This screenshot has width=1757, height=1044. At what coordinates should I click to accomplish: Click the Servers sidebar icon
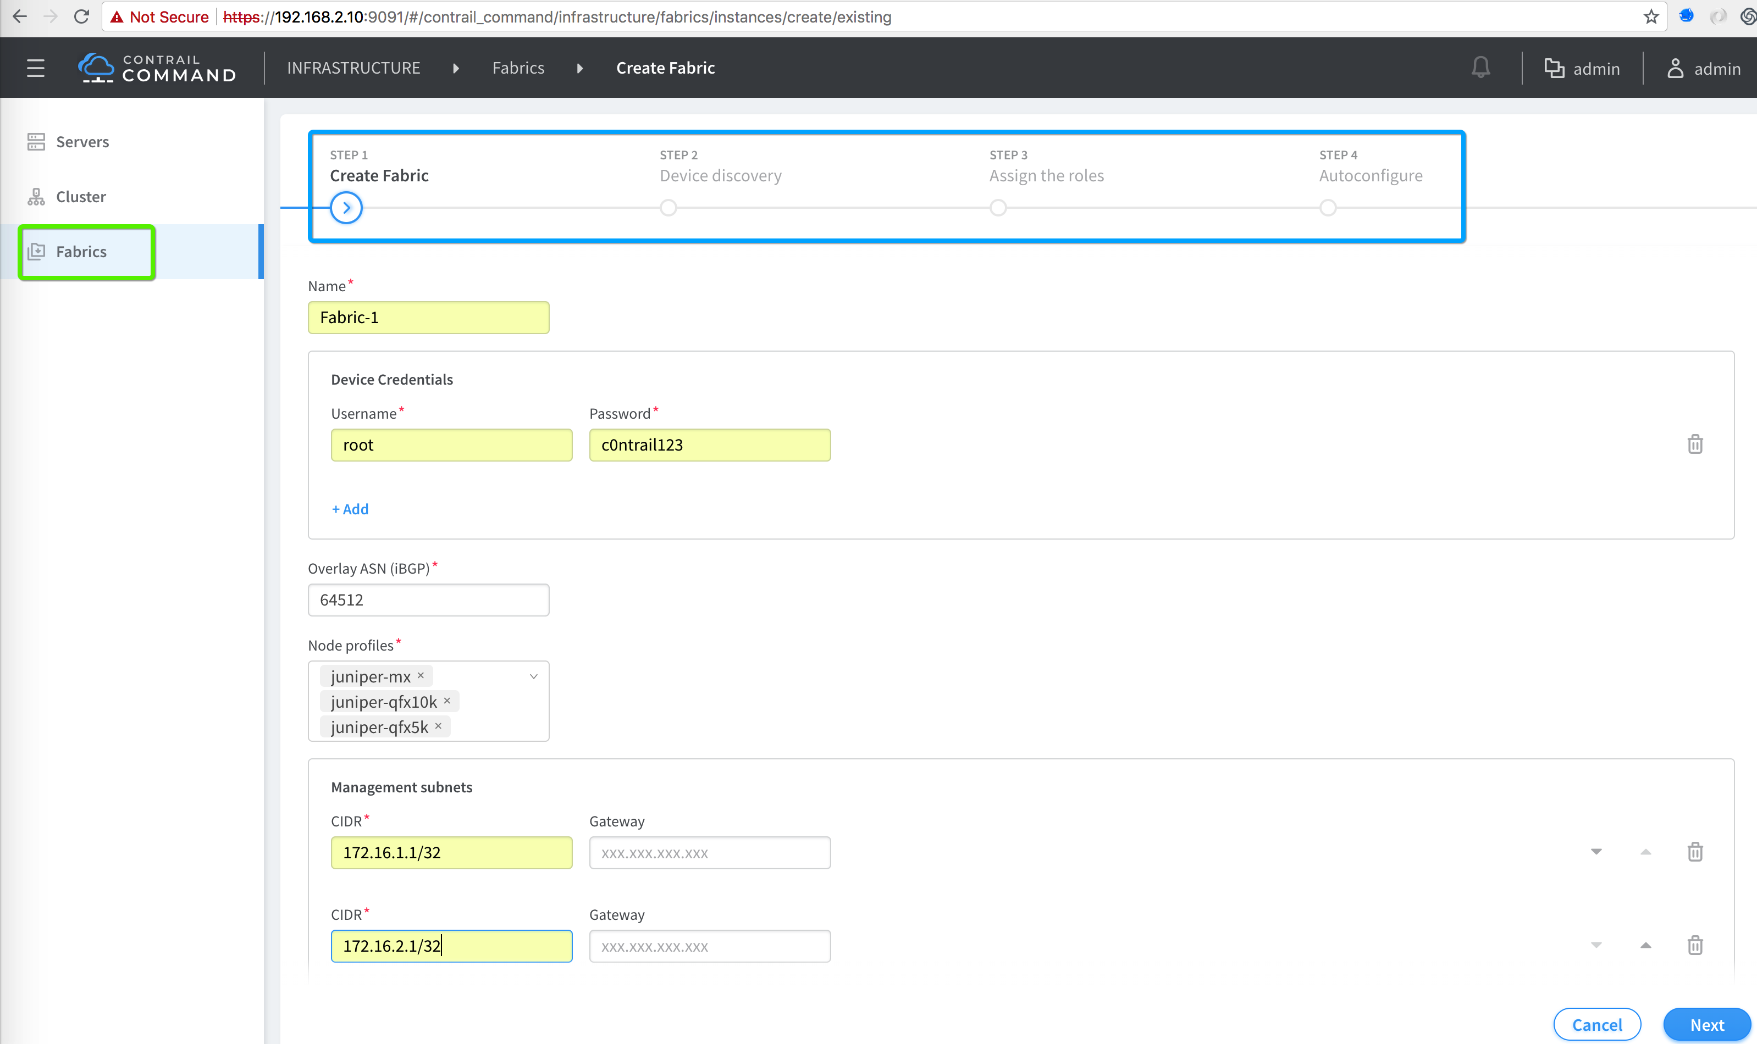click(36, 141)
